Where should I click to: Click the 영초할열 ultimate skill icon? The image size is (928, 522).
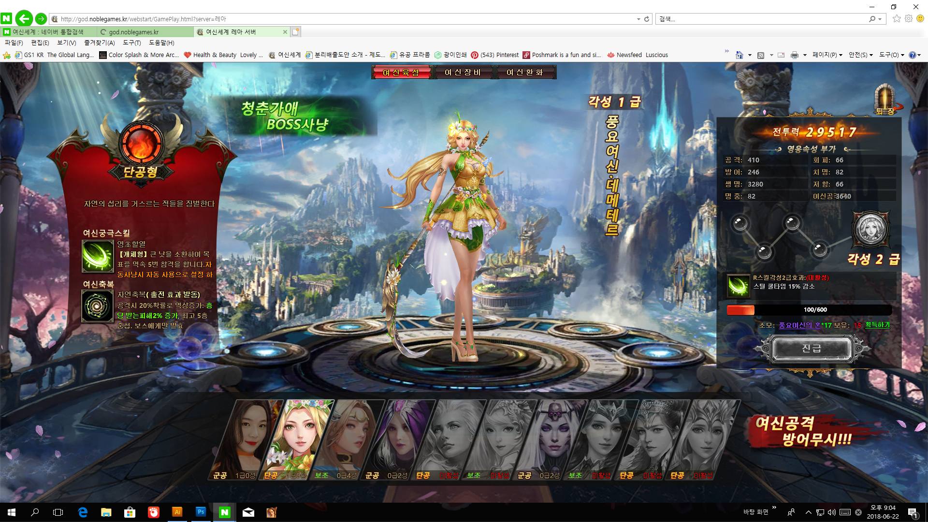tap(98, 256)
